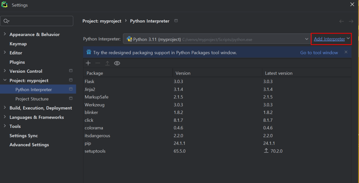Select Python Interpreter in settings tree
This screenshot has height=183, width=359.
[x=38, y=90]
